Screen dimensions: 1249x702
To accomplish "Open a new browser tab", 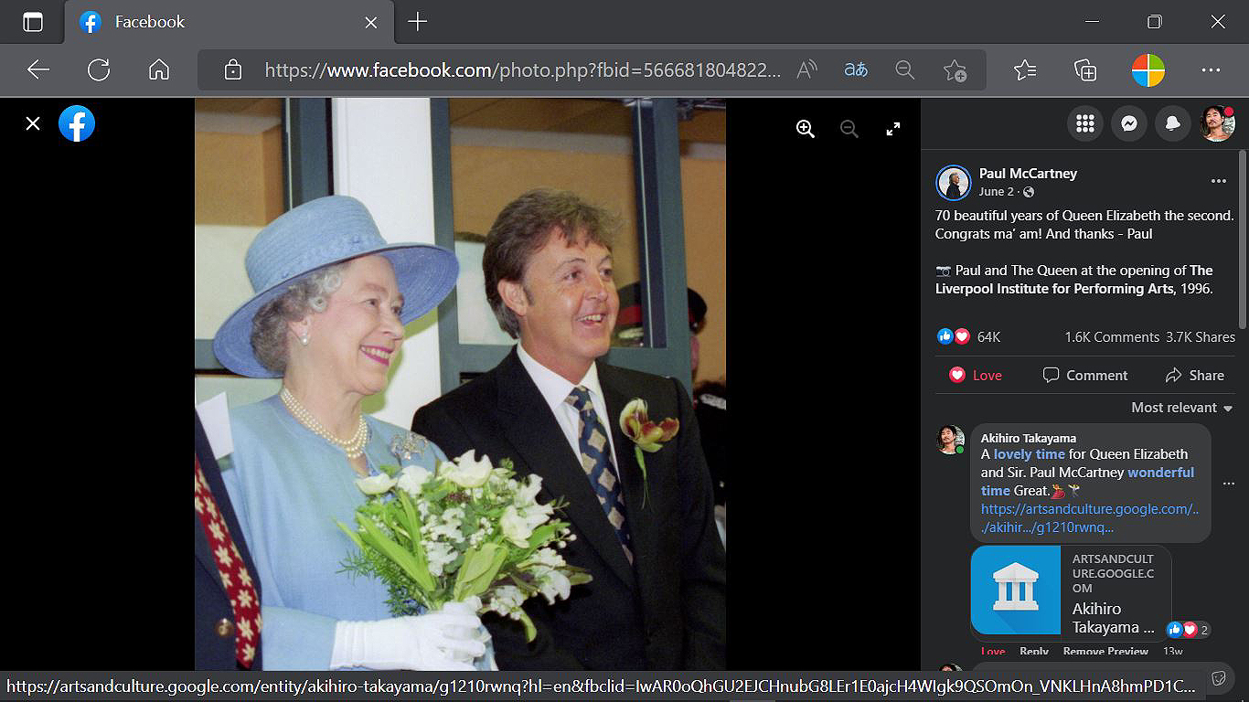I will point(418,22).
